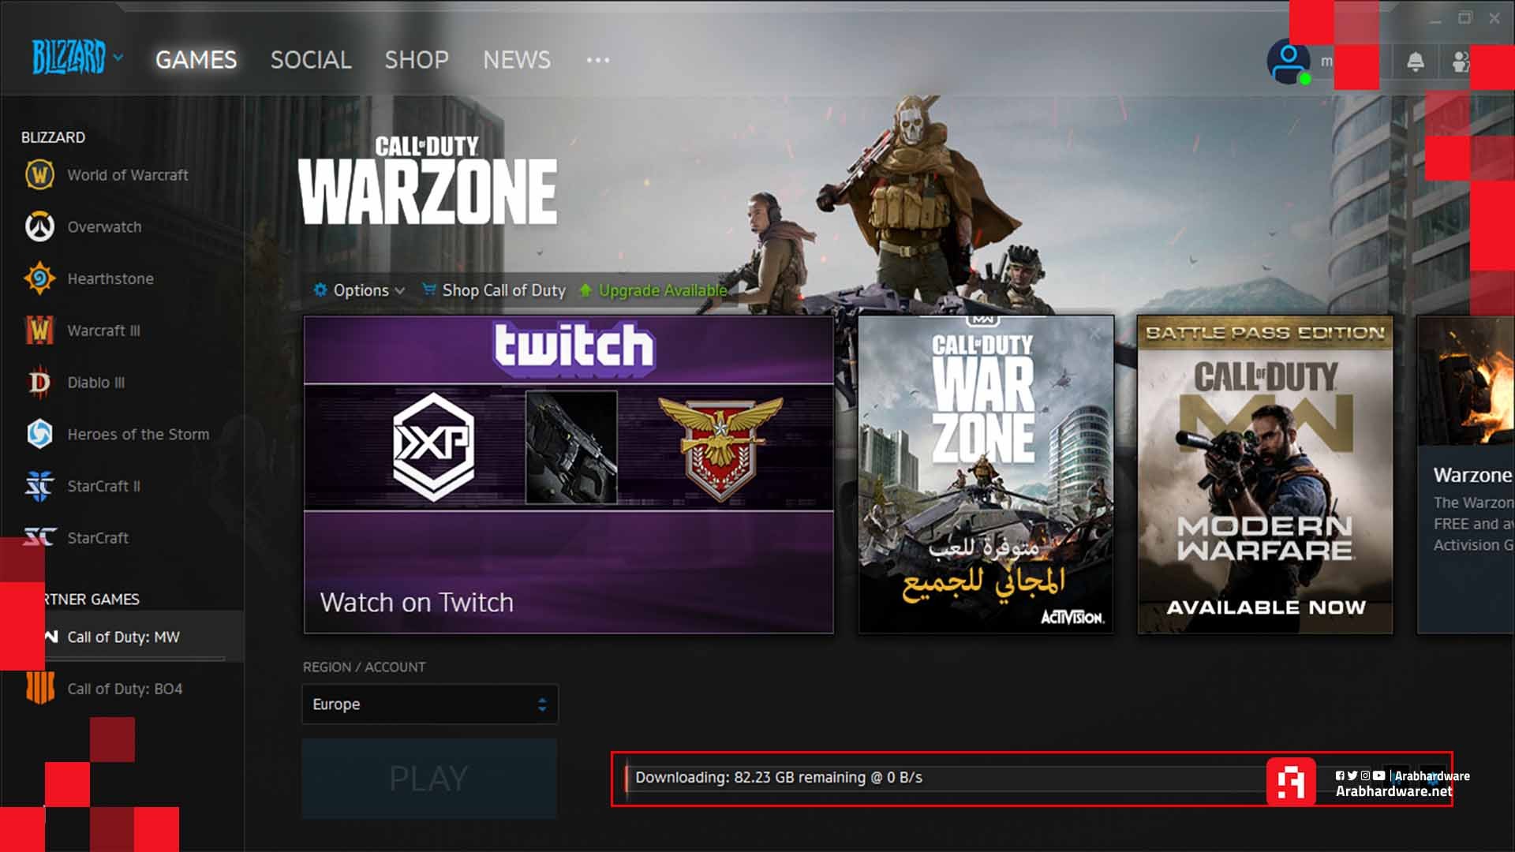1515x852 pixels.
Task: Select the Warcraft III icon
Action: tap(39, 331)
